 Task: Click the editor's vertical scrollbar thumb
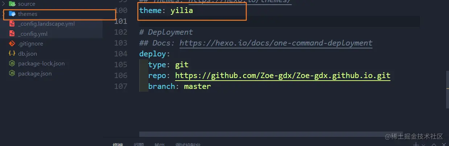tap(448, 90)
